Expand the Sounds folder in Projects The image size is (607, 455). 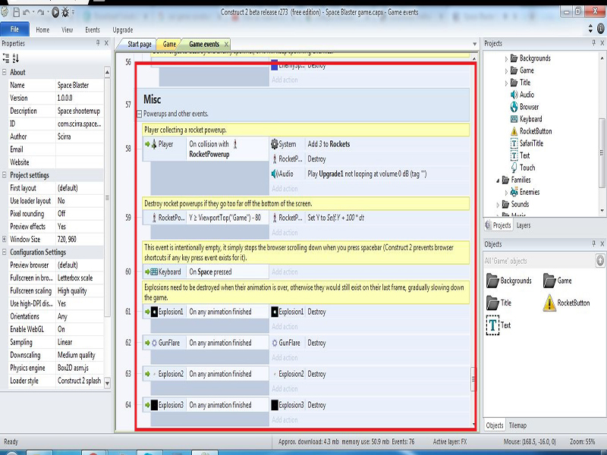coord(498,205)
